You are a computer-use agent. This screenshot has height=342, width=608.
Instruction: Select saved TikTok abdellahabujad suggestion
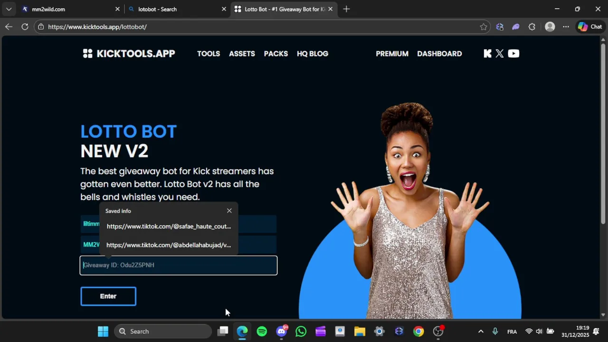(169, 245)
